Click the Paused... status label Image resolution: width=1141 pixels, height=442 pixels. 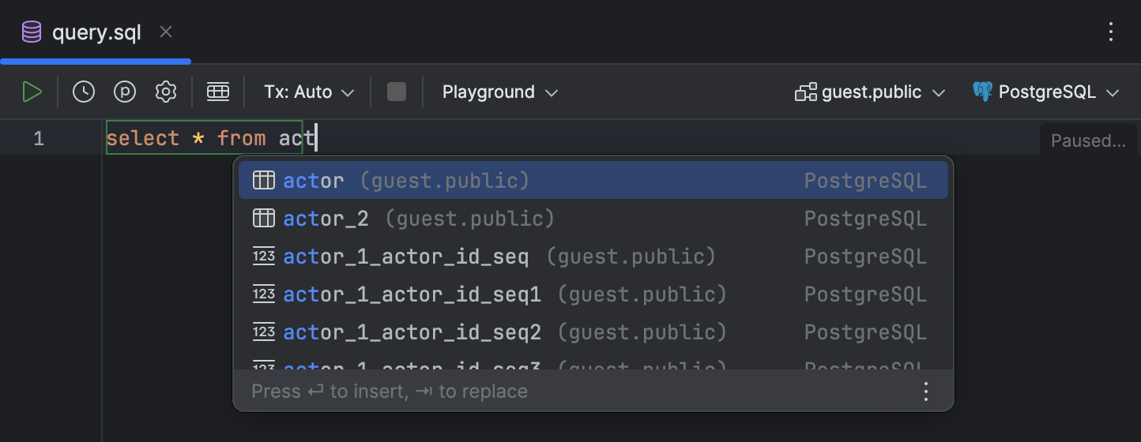1088,141
